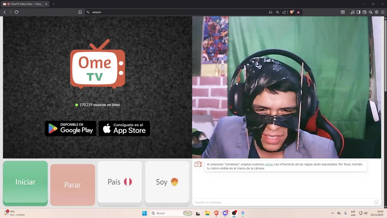Click the webcam video preview
Screen dimensions: 387x218
pyautogui.click(x=287, y=87)
